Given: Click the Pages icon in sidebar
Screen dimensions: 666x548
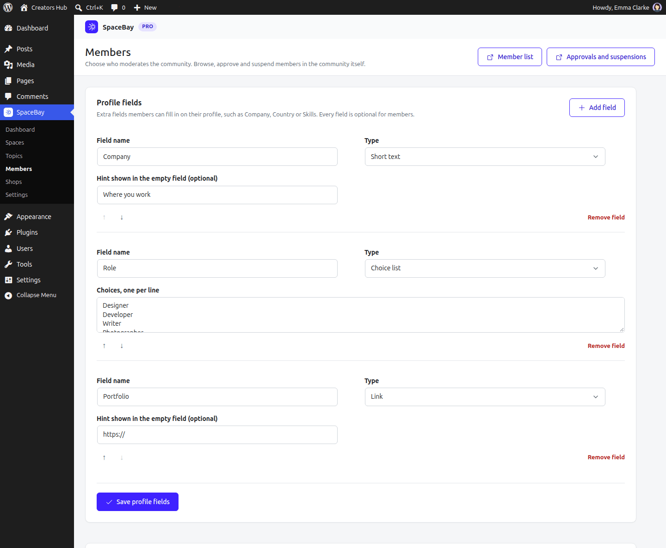Looking at the screenshot, I should 8,81.
